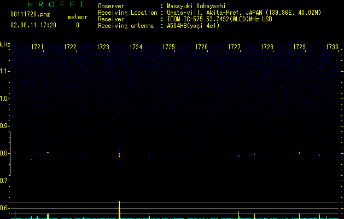Click the 1721 time marker

click(x=37, y=47)
